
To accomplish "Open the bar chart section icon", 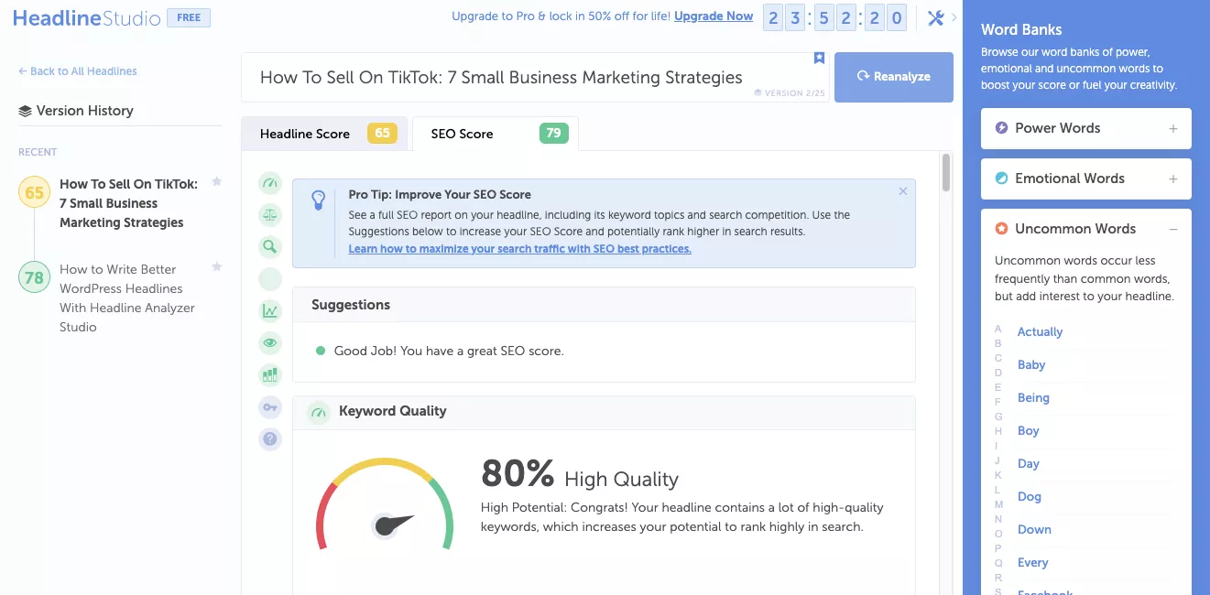I will tap(269, 374).
